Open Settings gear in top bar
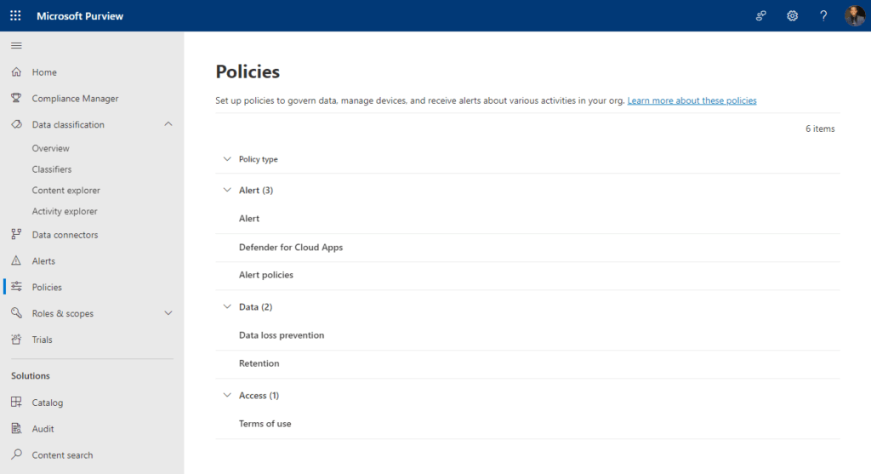 click(x=792, y=15)
